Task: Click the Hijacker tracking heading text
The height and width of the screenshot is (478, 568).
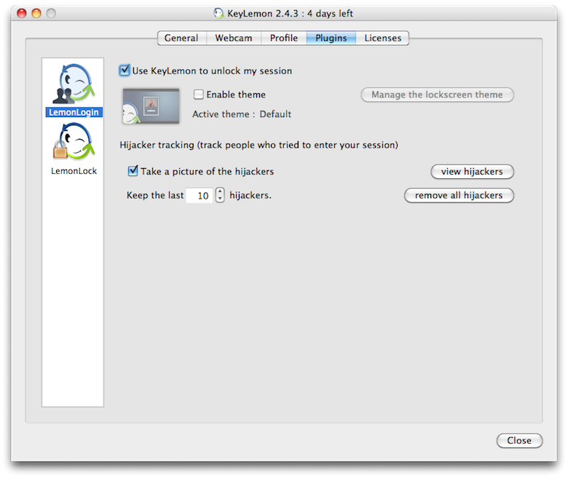Action: tap(259, 145)
